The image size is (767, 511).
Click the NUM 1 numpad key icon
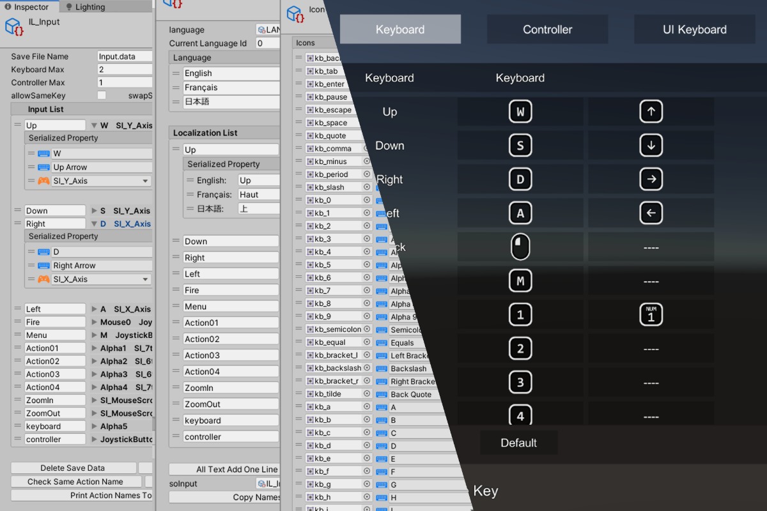coord(651,315)
